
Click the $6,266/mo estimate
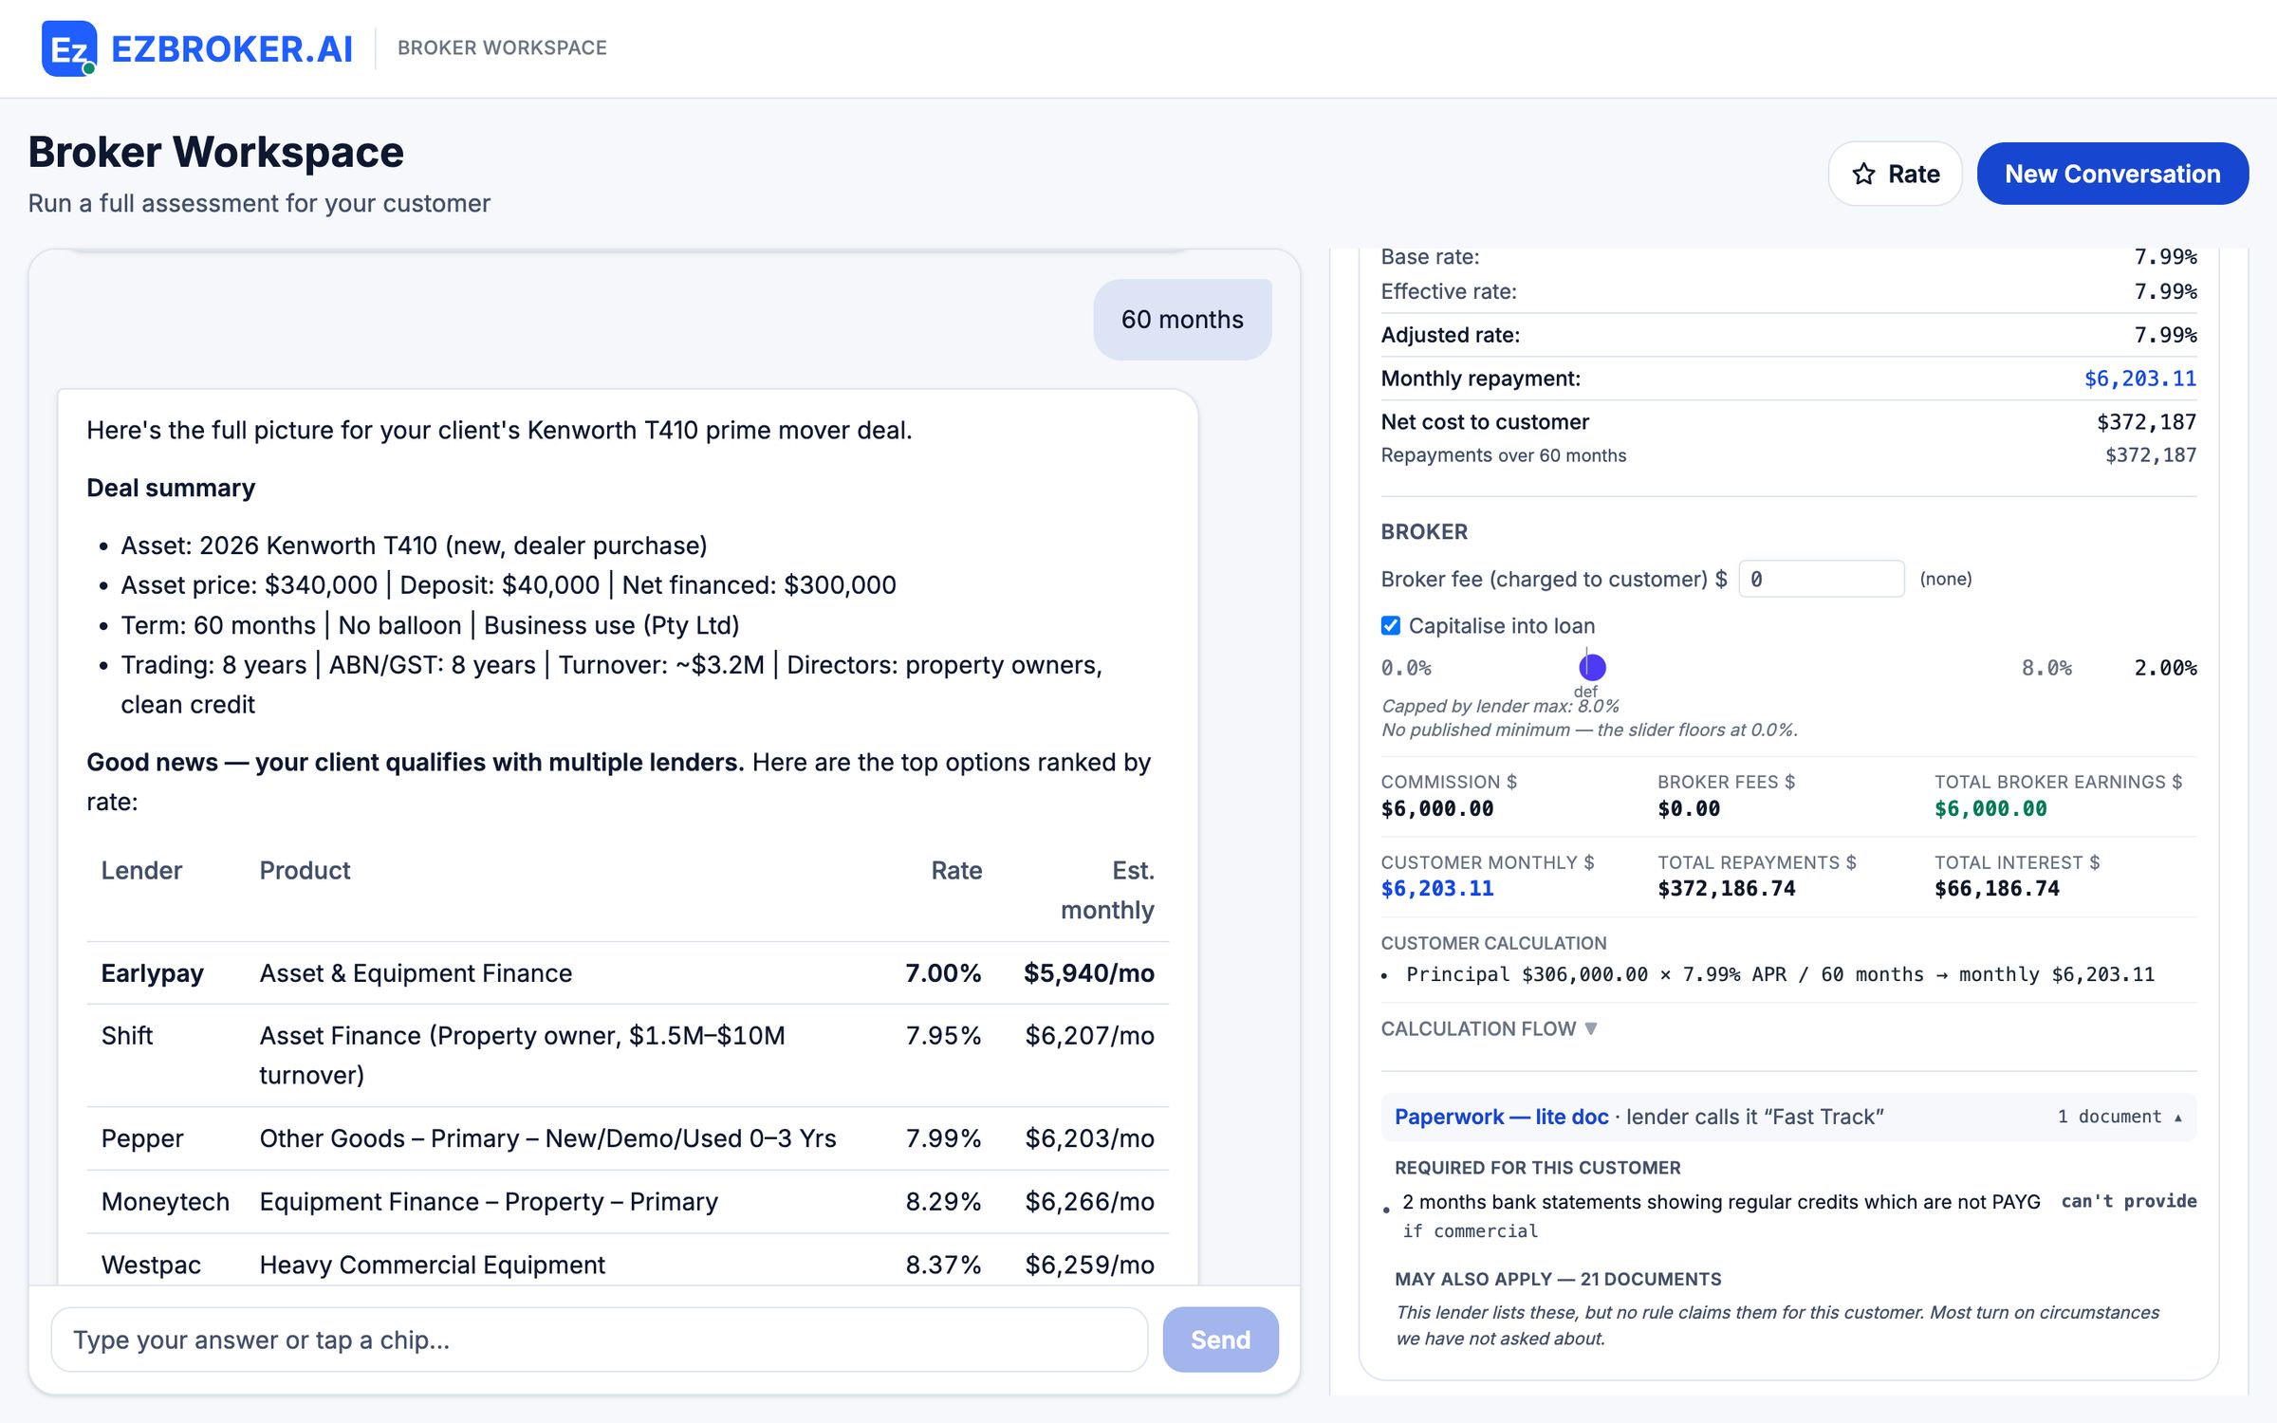click(x=1089, y=1202)
